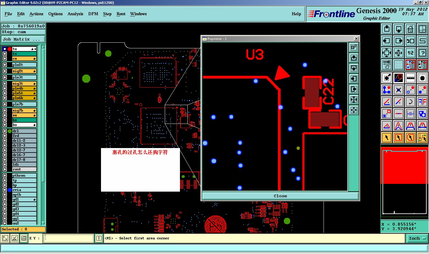Click the net-select pointer icon with green dots

click(x=422, y=138)
